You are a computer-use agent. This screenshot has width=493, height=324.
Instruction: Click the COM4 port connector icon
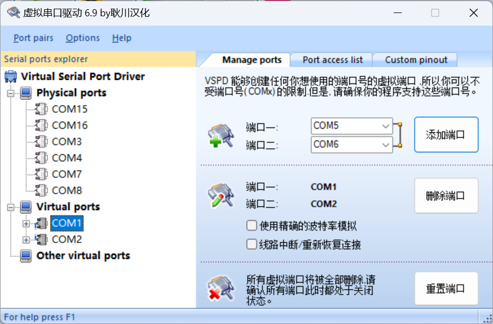click(x=41, y=158)
